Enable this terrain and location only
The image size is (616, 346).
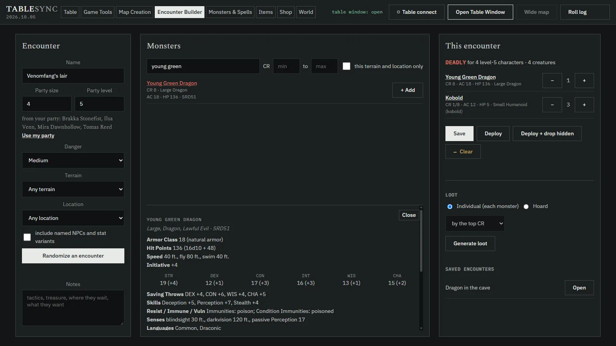click(x=346, y=66)
